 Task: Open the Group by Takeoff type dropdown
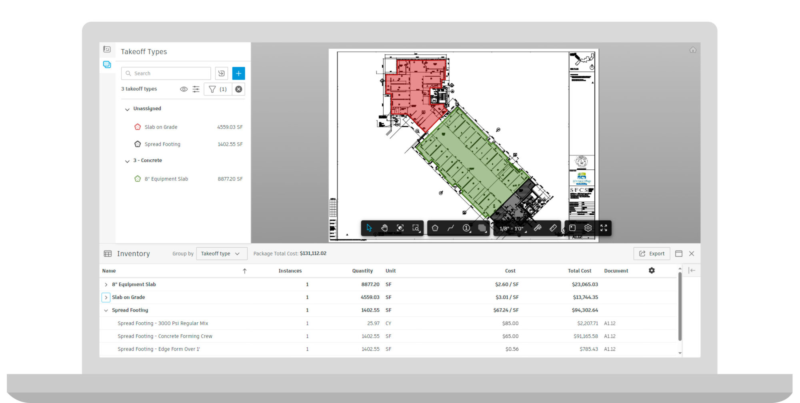point(221,254)
